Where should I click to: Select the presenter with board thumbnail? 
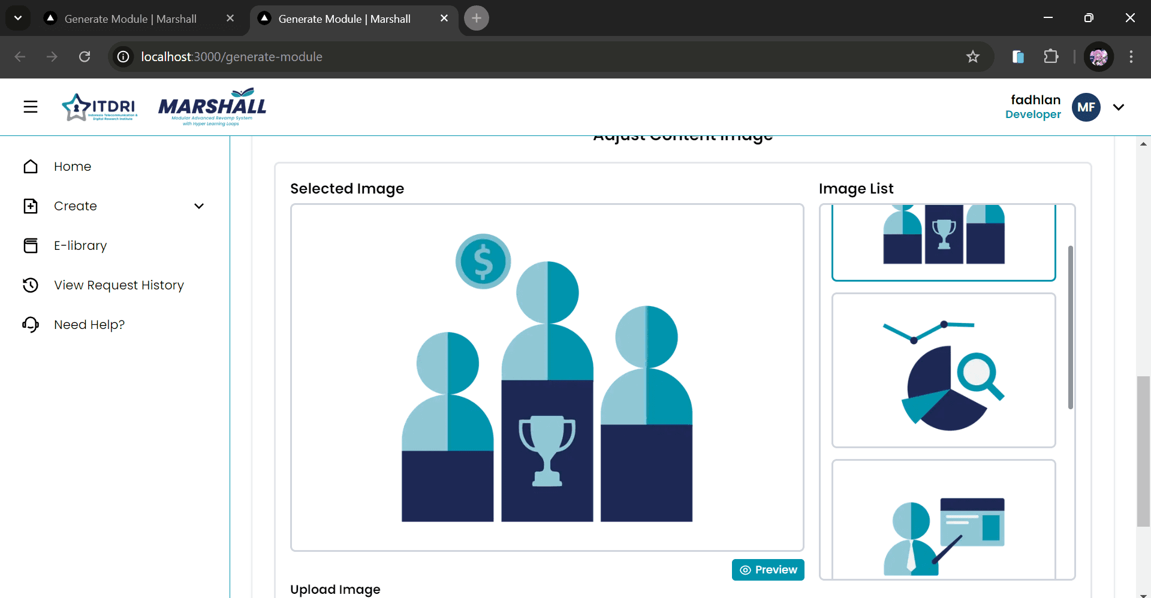(x=944, y=519)
